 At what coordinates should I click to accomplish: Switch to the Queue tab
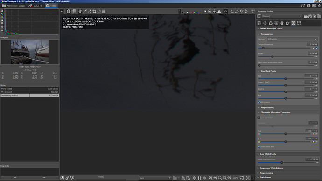(x=35, y=6)
